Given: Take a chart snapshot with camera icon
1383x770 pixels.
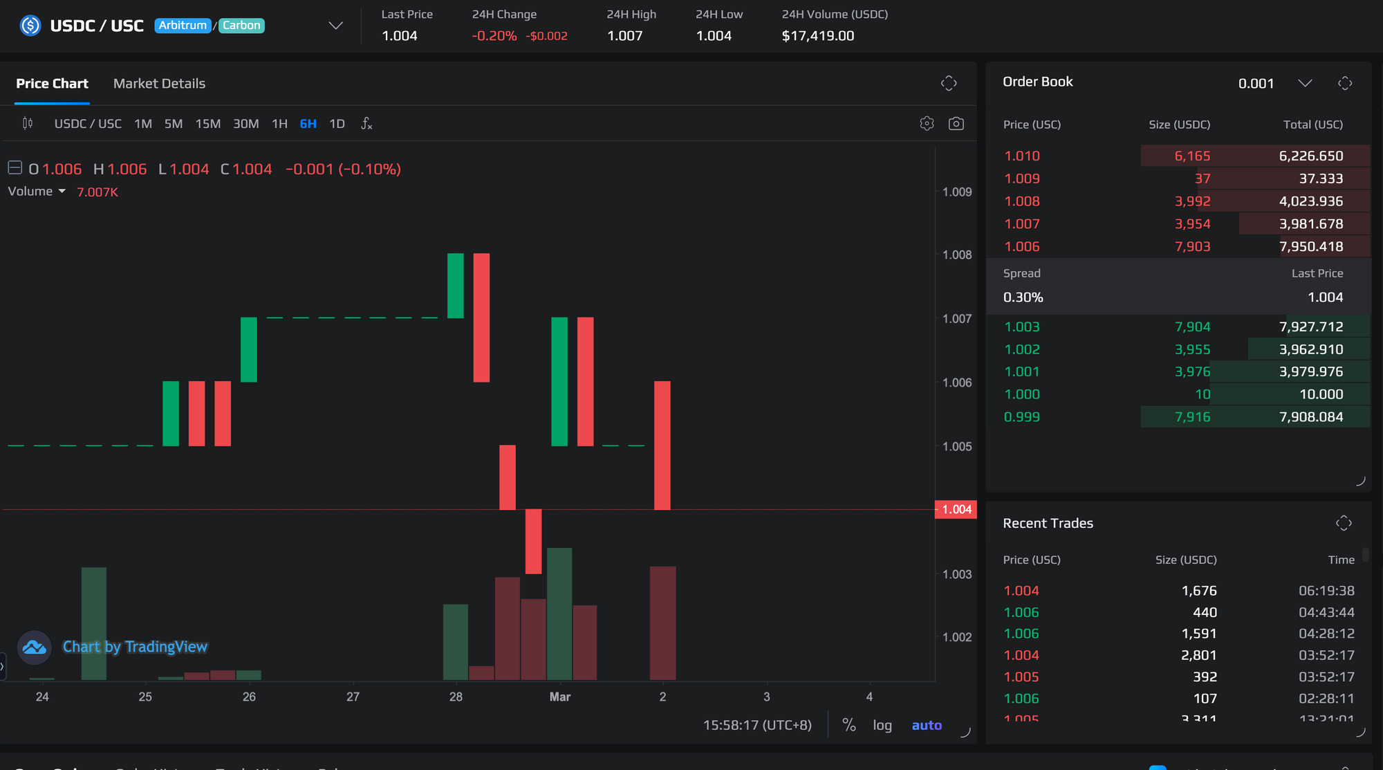Looking at the screenshot, I should point(956,123).
